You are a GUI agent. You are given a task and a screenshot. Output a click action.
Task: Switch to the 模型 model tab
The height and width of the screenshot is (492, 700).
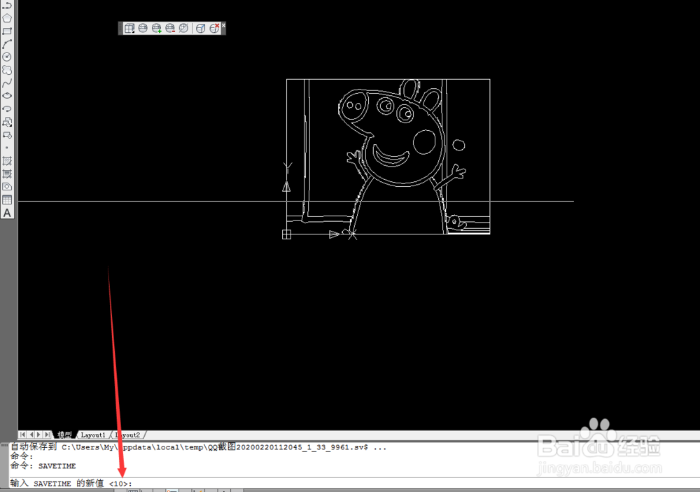[x=64, y=435]
